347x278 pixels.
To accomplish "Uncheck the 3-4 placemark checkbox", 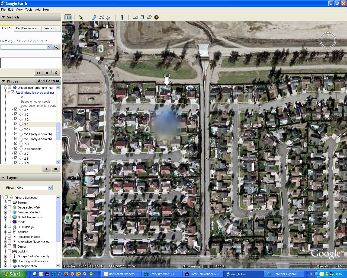I will click(16, 109).
